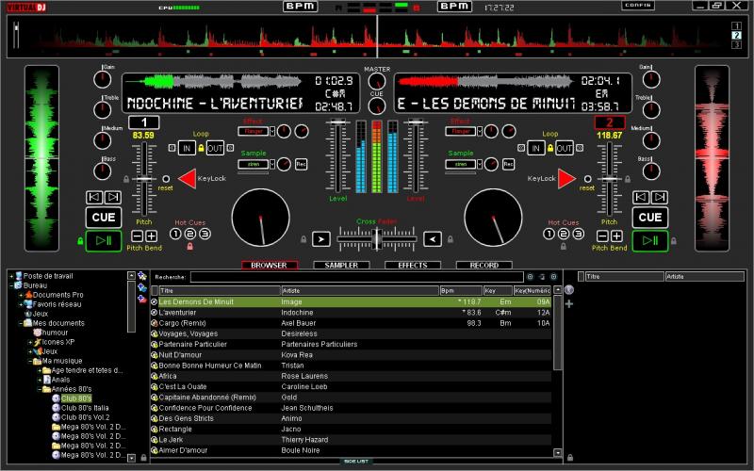Trigger hot cue 3 on deck 1
The height and width of the screenshot is (471, 754).
(x=205, y=234)
